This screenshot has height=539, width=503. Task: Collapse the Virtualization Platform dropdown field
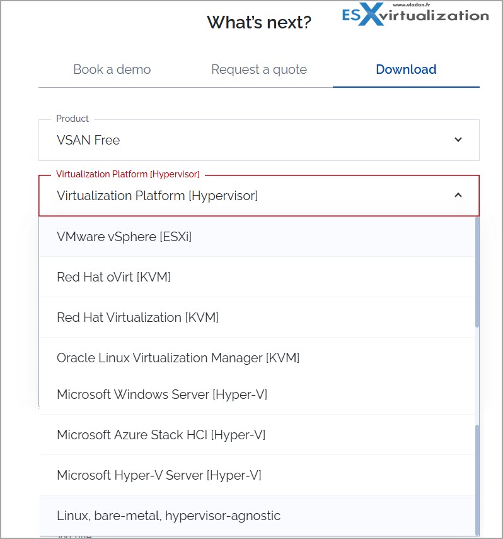pos(259,196)
